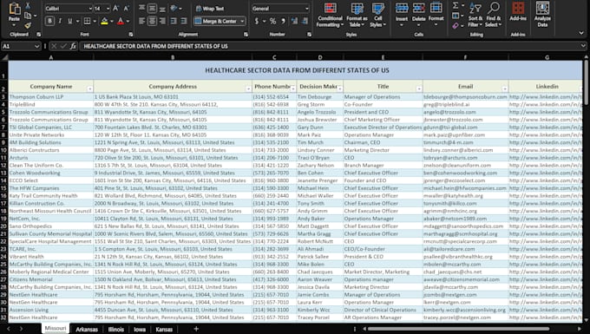Toggle Bold formatting
The height and width of the screenshot is (334, 590).
[x=49, y=21]
